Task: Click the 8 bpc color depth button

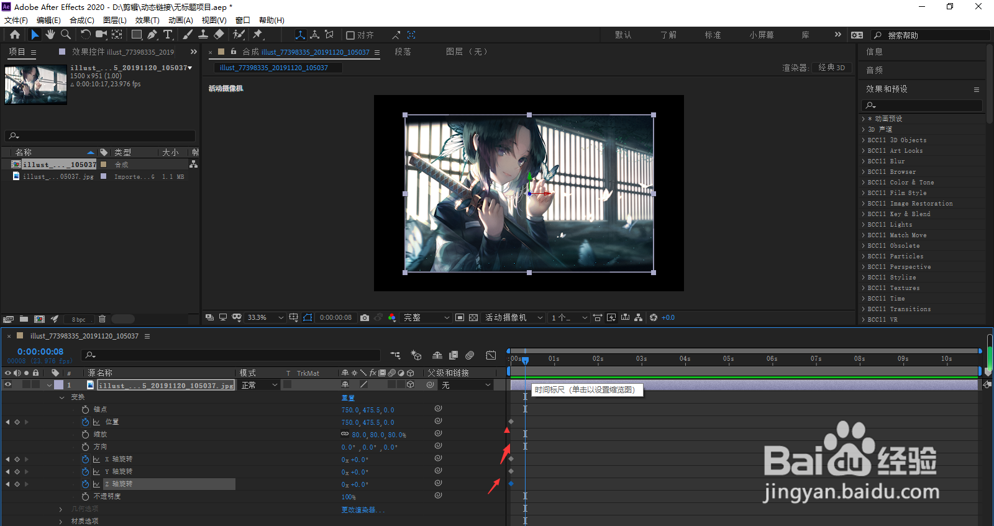Action: point(78,319)
